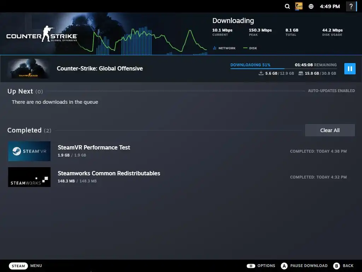The width and height of the screenshot is (362, 272).
Task: Select the OPTIONS footer label
Action: click(266, 266)
